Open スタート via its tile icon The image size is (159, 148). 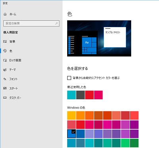click(x=5, y=88)
